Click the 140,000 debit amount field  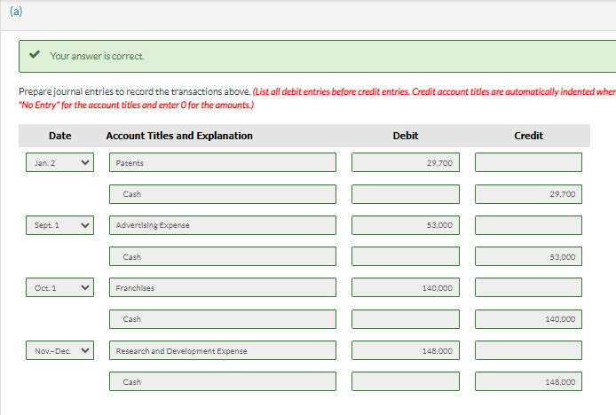(406, 288)
